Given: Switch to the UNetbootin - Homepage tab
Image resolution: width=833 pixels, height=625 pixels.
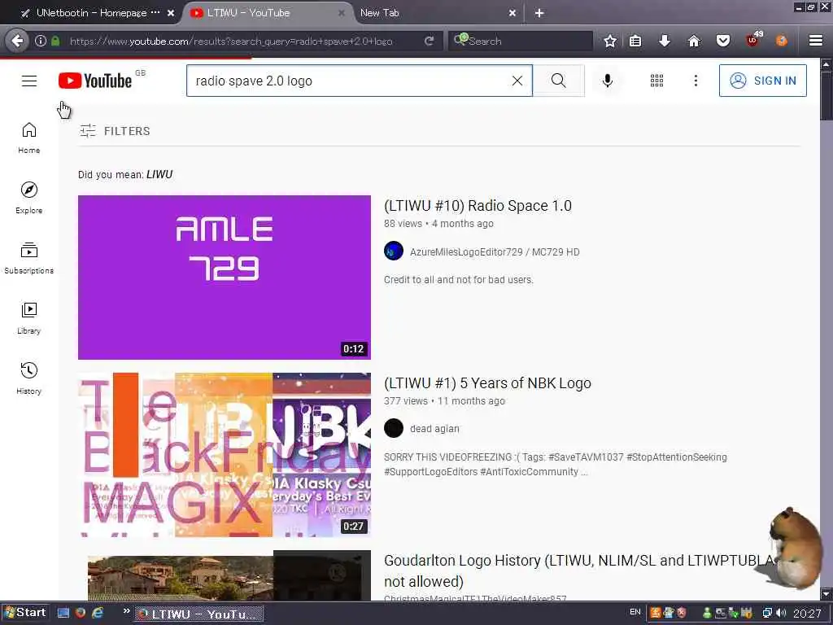Looking at the screenshot, I should [x=91, y=13].
